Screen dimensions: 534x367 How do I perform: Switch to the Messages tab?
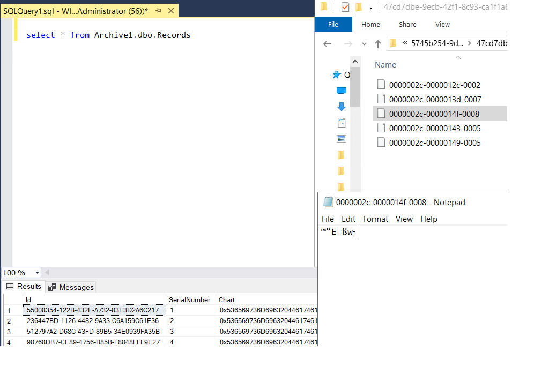[x=71, y=287]
